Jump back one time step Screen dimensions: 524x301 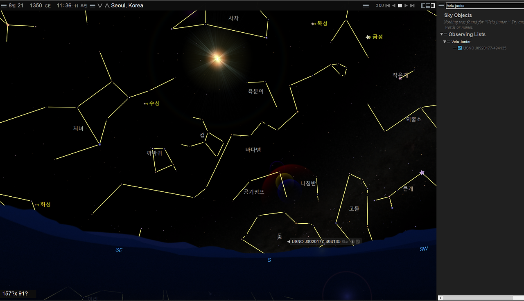pyautogui.click(x=388, y=6)
